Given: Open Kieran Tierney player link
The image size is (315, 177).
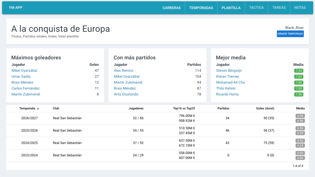Looking at the screenshot, I should point(227,76).
